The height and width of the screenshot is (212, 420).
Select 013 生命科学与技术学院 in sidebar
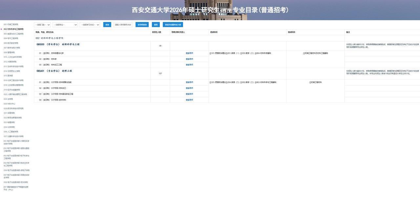point(13,66)
